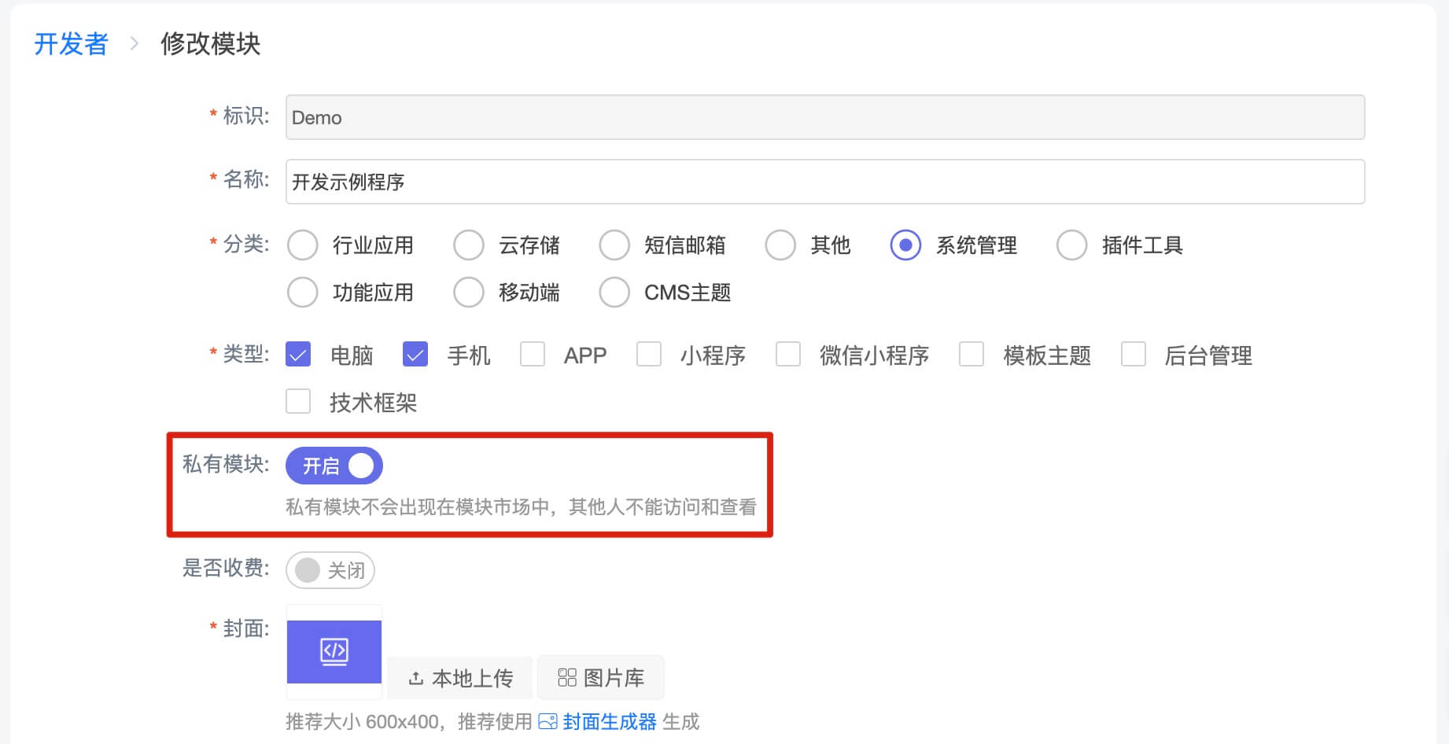Open the 封面生成器 cover generator link

coord(609,721)
